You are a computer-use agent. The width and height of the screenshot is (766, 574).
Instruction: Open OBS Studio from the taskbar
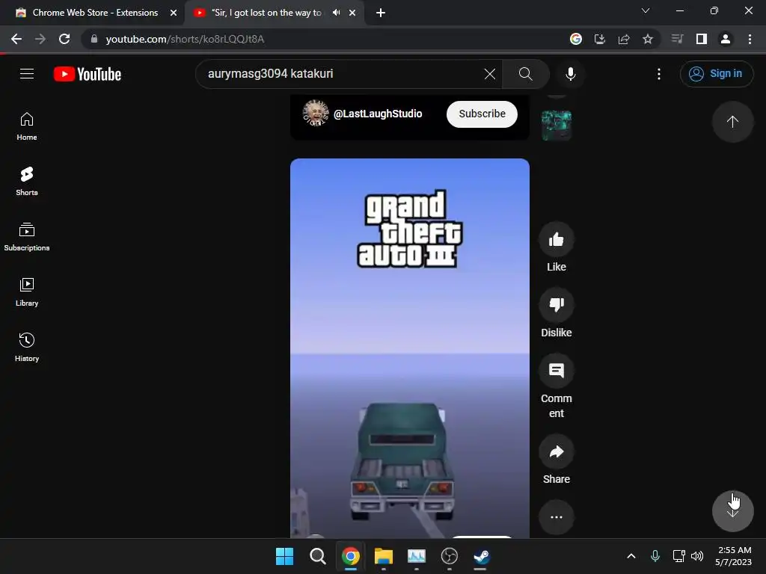pyautogui.click(x=449, y=556)
